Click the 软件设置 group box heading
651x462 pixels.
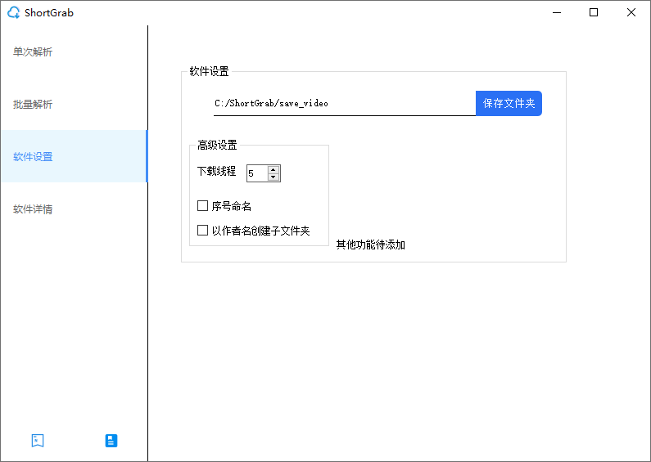(209, 72)
